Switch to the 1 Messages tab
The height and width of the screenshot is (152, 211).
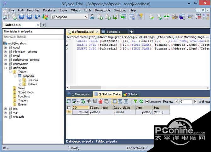tap(79, 94)
